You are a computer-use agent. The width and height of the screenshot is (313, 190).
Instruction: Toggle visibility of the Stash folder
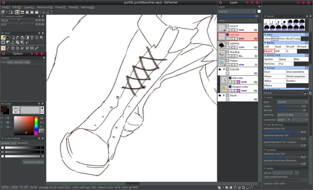227,95
